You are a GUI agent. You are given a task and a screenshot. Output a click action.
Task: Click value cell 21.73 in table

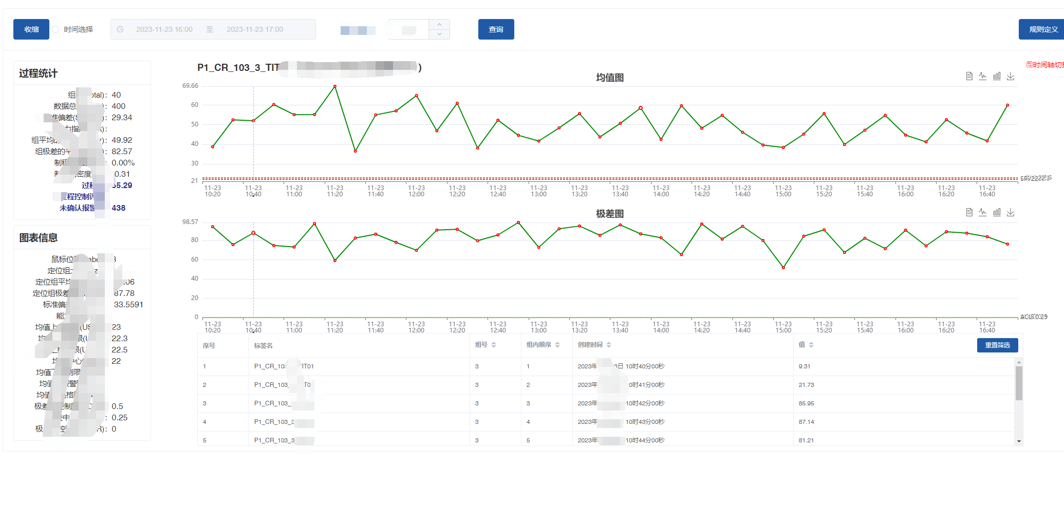coord(806,385)
